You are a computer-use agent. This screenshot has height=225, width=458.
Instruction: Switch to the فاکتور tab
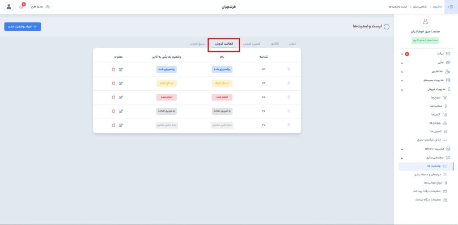(x=274, y=44)
